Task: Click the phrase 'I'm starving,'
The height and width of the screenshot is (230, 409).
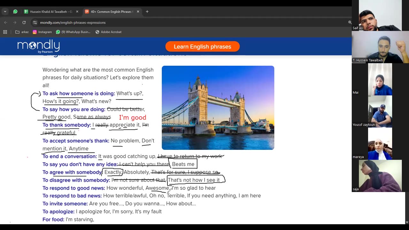Action: coord(80,219)
